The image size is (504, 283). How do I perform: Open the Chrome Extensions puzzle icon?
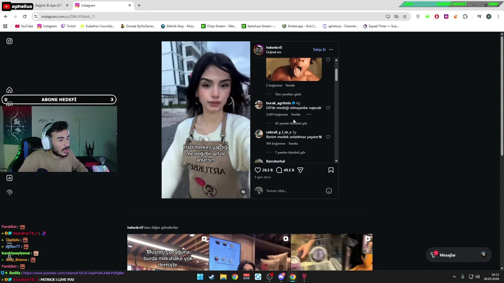point(465,17)
